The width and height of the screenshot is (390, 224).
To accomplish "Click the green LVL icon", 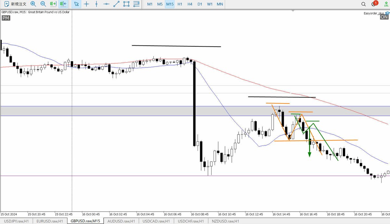I will click(x=386, y=4).
